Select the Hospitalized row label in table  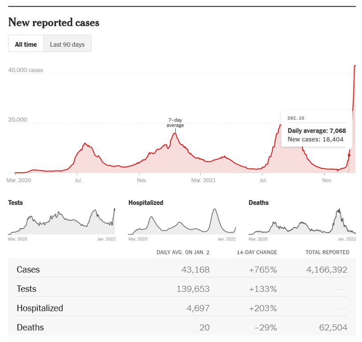40,308
